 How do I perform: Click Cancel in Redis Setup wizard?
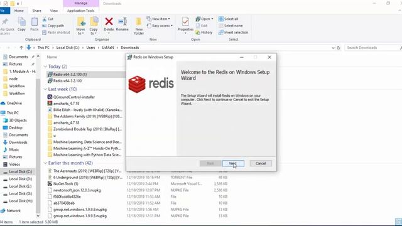[x=261, y=163]
